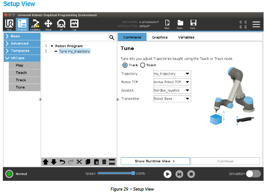Move node up with up arrow

[46, 162]
